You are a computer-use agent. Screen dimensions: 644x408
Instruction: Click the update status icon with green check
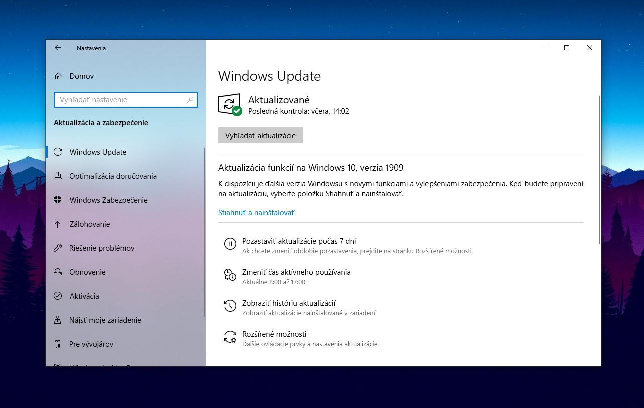(x=230, y=105)
